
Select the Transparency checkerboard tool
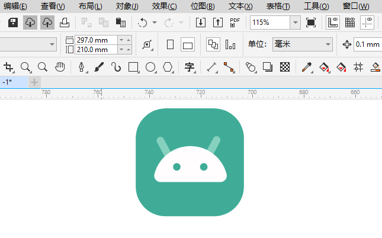coord(285,67)
